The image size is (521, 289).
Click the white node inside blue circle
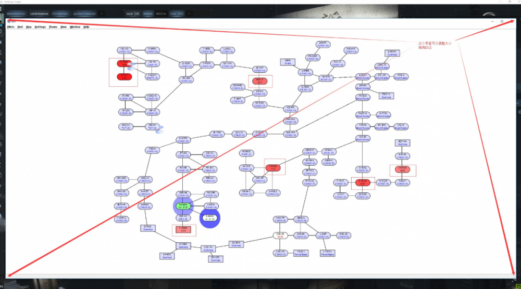click(x=210, y=218)
